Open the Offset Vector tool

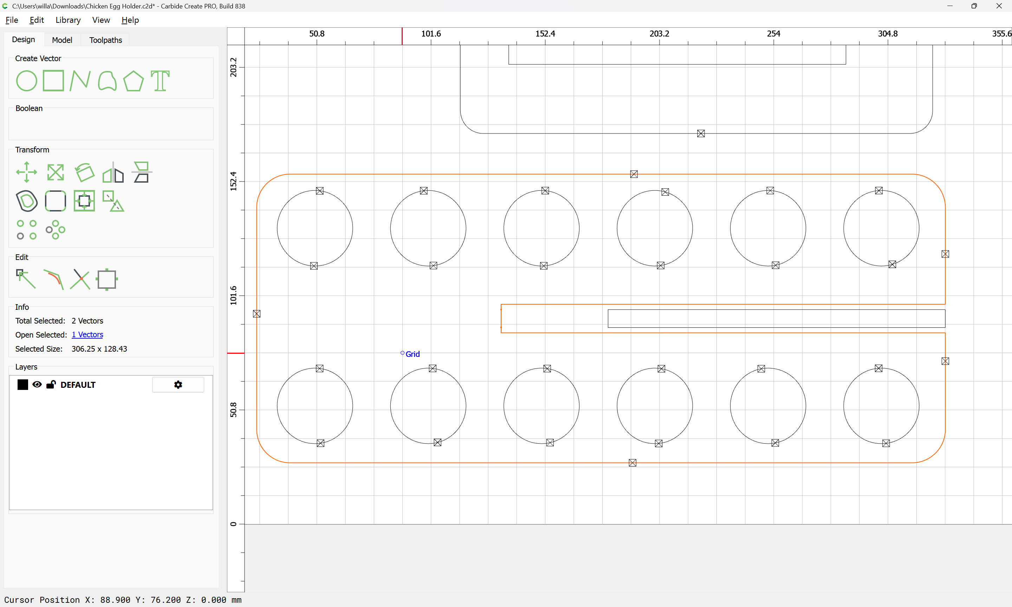(x=27, y=201)
